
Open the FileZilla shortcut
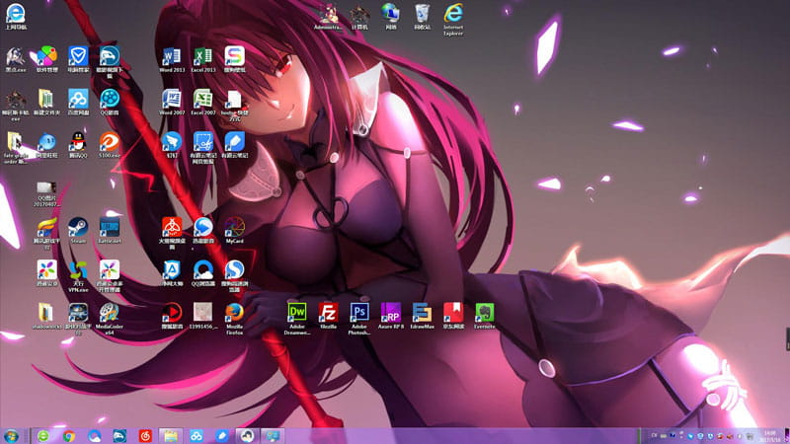[329, 313]
